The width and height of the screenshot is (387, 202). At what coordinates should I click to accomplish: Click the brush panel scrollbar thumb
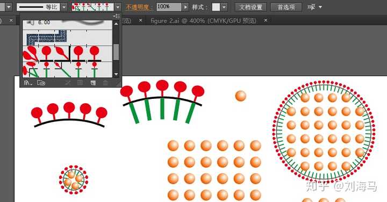coord(116,52)
